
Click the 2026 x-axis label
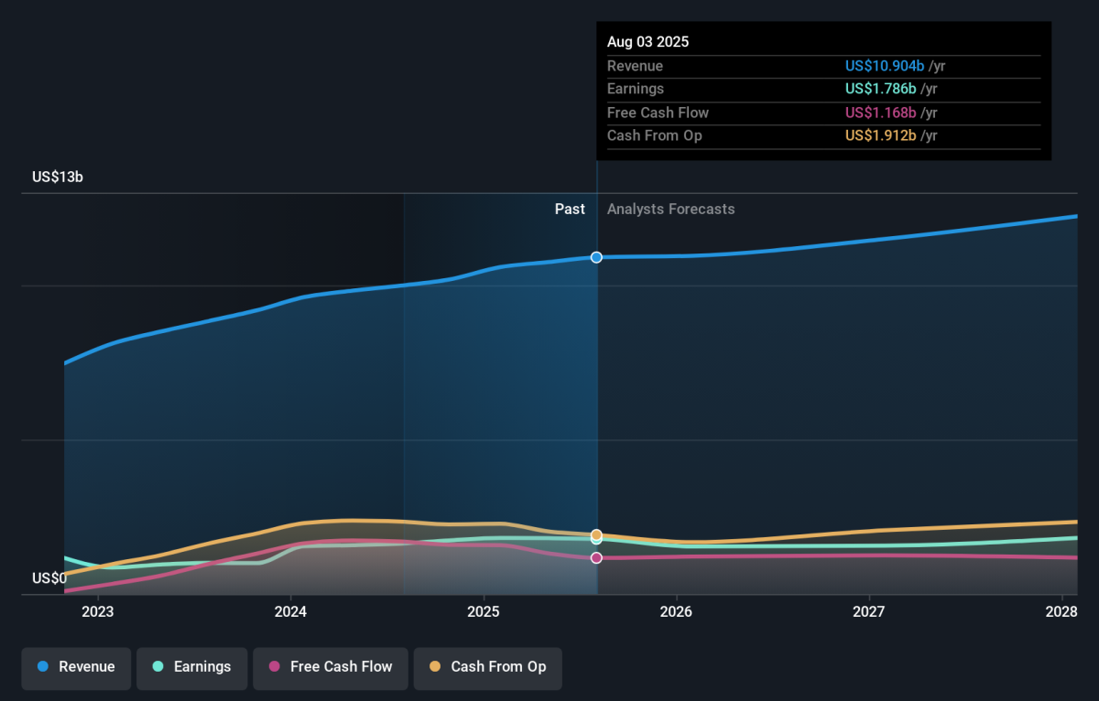[676, 611]
